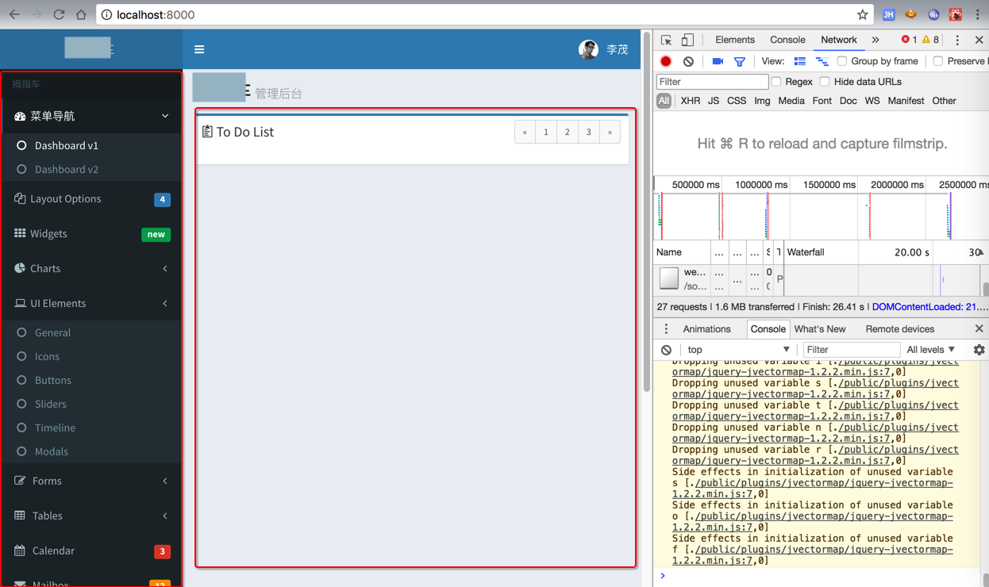Toggle the network filter funnel icon
989x587 pixels.
point(739,61)
